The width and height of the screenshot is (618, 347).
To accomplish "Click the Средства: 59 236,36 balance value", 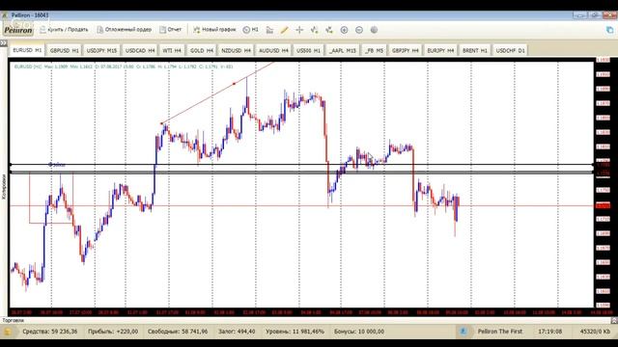I will click(x=50, y=332).
